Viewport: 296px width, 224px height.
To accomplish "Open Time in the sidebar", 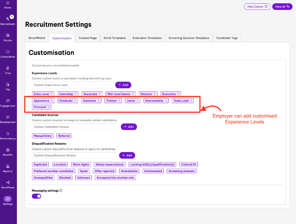I will [8, 71].
